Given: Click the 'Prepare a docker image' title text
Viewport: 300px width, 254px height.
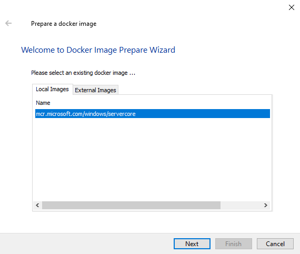Looking at the screenshot, I should tap(64, 24).
